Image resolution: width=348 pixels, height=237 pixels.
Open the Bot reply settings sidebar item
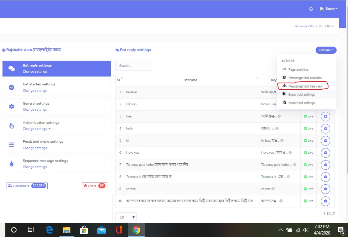[57, 69]
